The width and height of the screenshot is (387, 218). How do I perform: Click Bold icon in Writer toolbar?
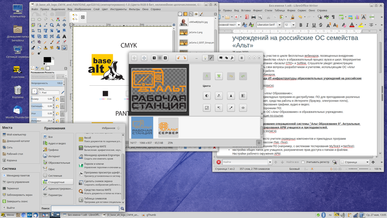(x=301, y=25)
